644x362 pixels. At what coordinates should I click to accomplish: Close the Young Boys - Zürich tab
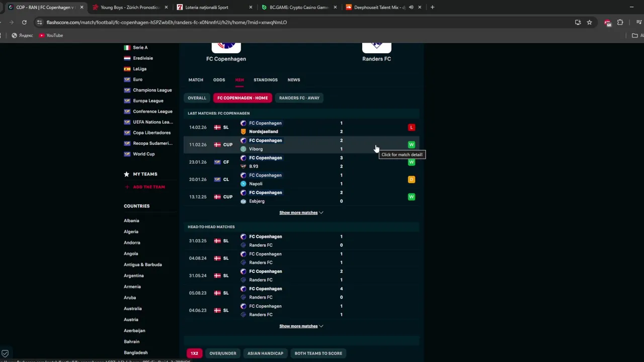point(166,7)
